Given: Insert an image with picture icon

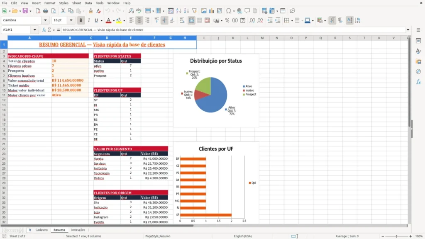Looking at the screenshot, I should click(x=204, y=11).
